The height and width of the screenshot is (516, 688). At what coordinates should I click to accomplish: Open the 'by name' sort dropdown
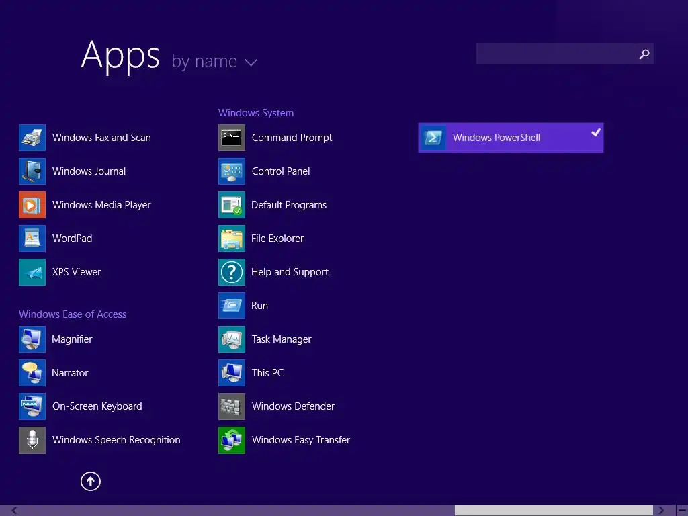(x=214, y=61)
